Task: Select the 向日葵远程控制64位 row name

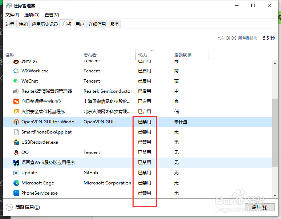Action: point(41,101)
